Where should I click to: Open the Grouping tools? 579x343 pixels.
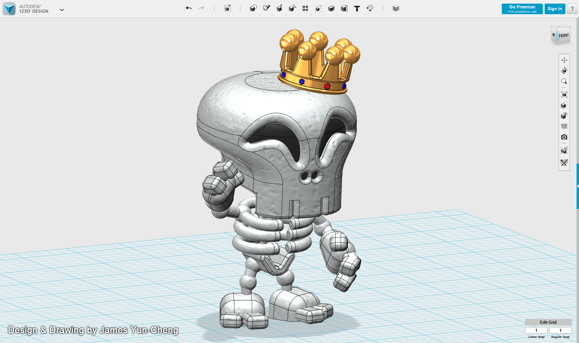(x=318, y=8)
